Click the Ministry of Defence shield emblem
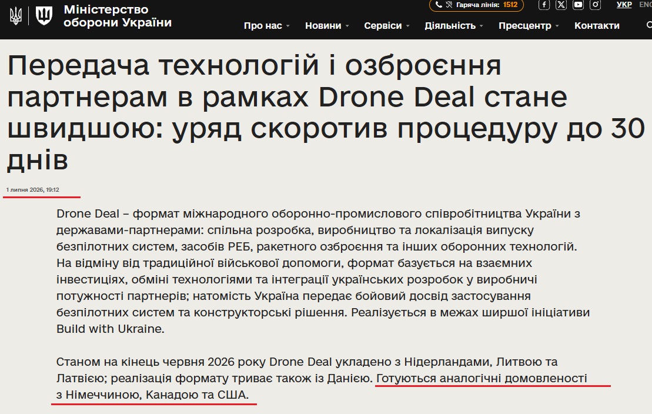Viewport: 652px width, 414px height. 44,16
